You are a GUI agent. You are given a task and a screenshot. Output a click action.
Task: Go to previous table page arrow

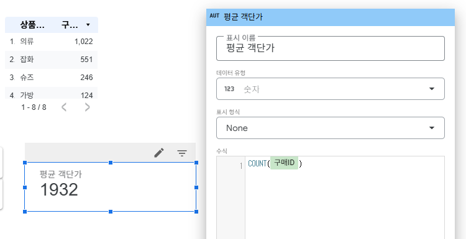pos(64,107)
